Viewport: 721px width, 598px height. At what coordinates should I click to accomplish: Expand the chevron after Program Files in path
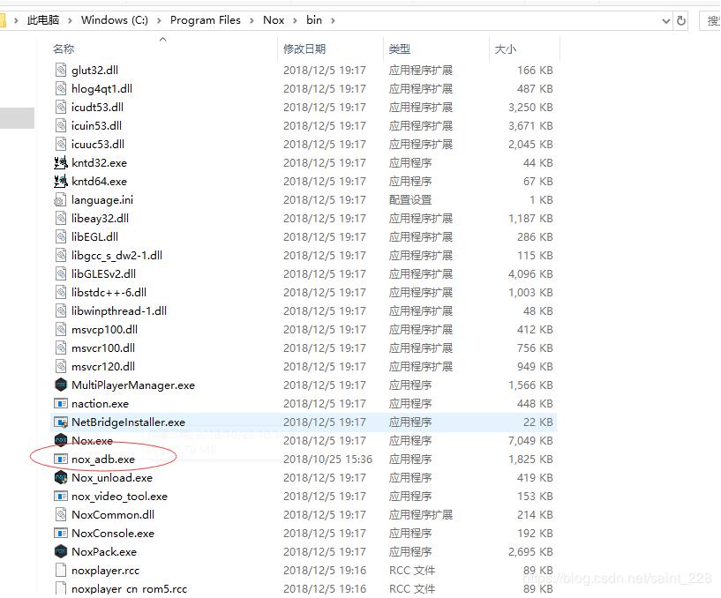pos(252,20)
